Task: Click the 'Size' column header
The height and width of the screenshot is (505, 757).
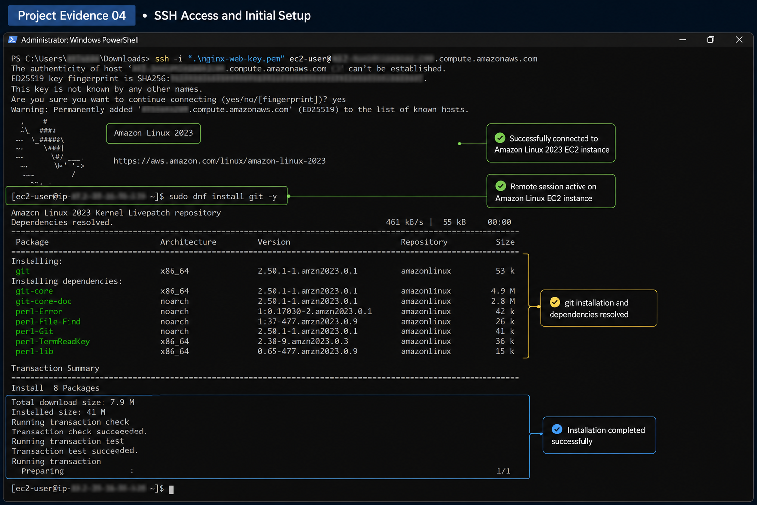Action: (505, 242)
